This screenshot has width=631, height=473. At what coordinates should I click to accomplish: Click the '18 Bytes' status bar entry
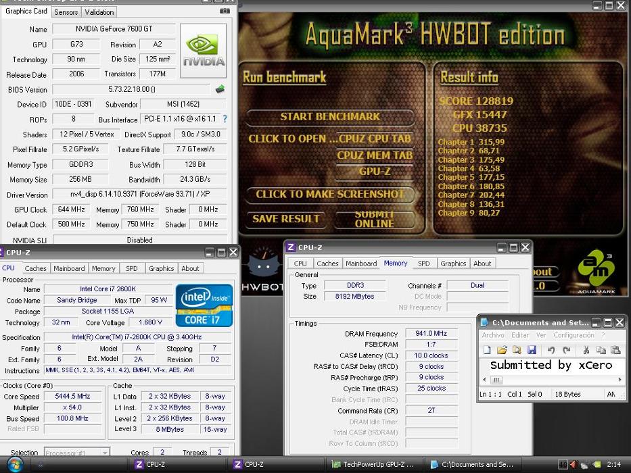click(x=567, y=394)
